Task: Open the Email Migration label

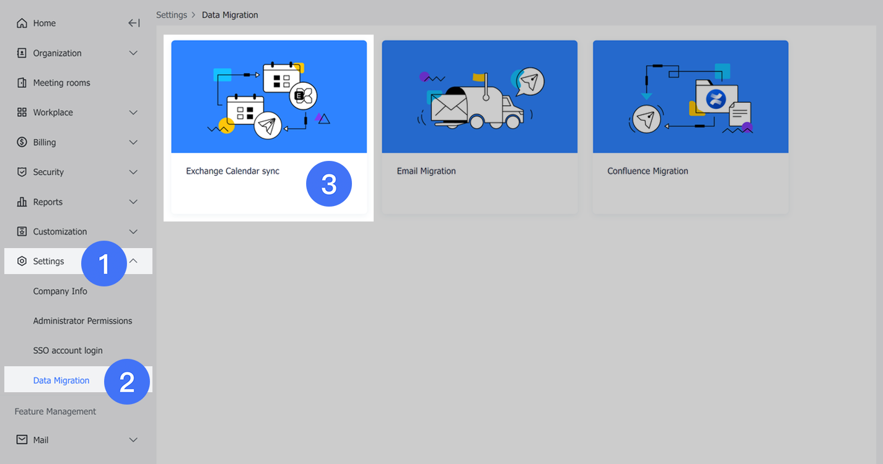Action: coord(426,171)
